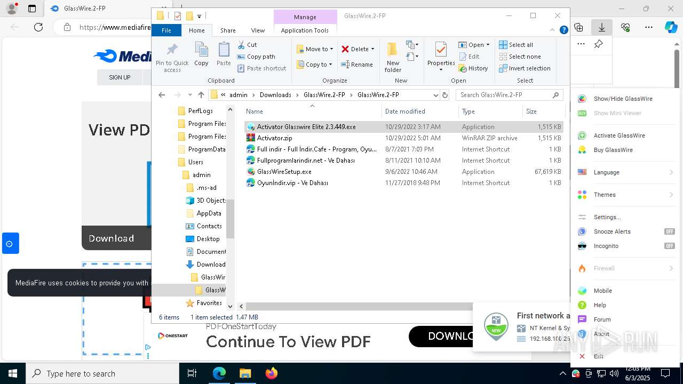Collapse the ribbon chevron
683x384 pixels.
click(x=553, y=30)
